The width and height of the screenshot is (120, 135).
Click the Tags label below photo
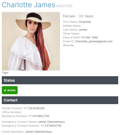coord(5,73)
